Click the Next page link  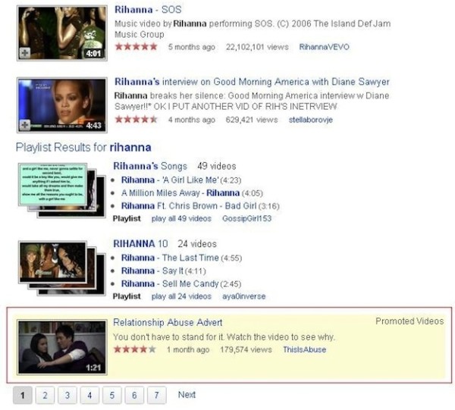tap(187, 395)
